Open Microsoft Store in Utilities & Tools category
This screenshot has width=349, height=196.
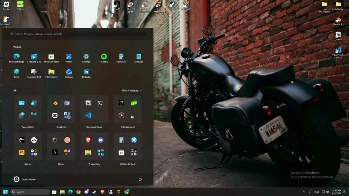(121, 152)
